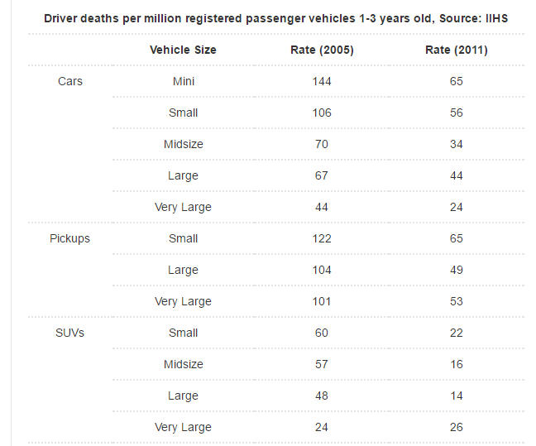Select the 53 value in Rate (2011)
Screen dimensions: 536x446
457,301
